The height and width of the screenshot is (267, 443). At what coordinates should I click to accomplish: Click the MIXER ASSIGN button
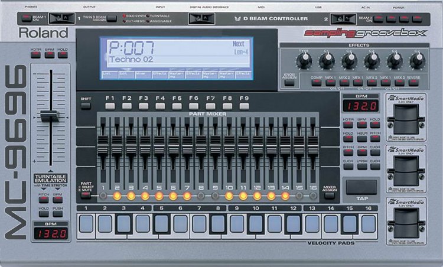tap(329, 196)
